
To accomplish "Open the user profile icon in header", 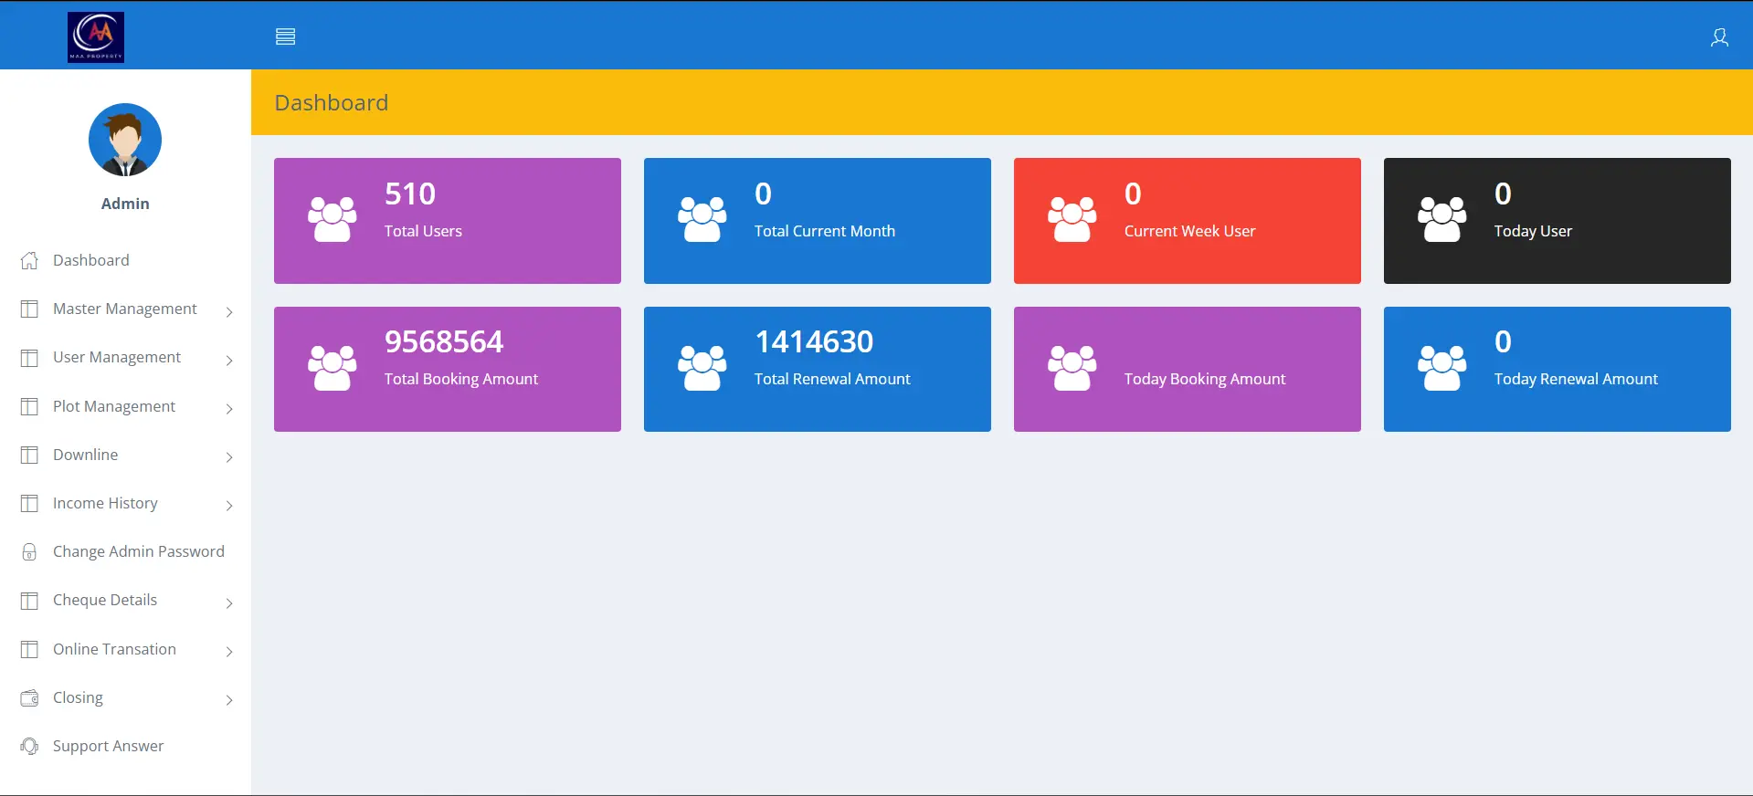I will (x=1719, y=37).
